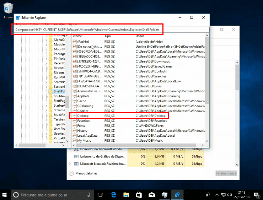Viewport: 263px width, 200px height.
Task: Open Mail app from taskbar
Action: 152,195
